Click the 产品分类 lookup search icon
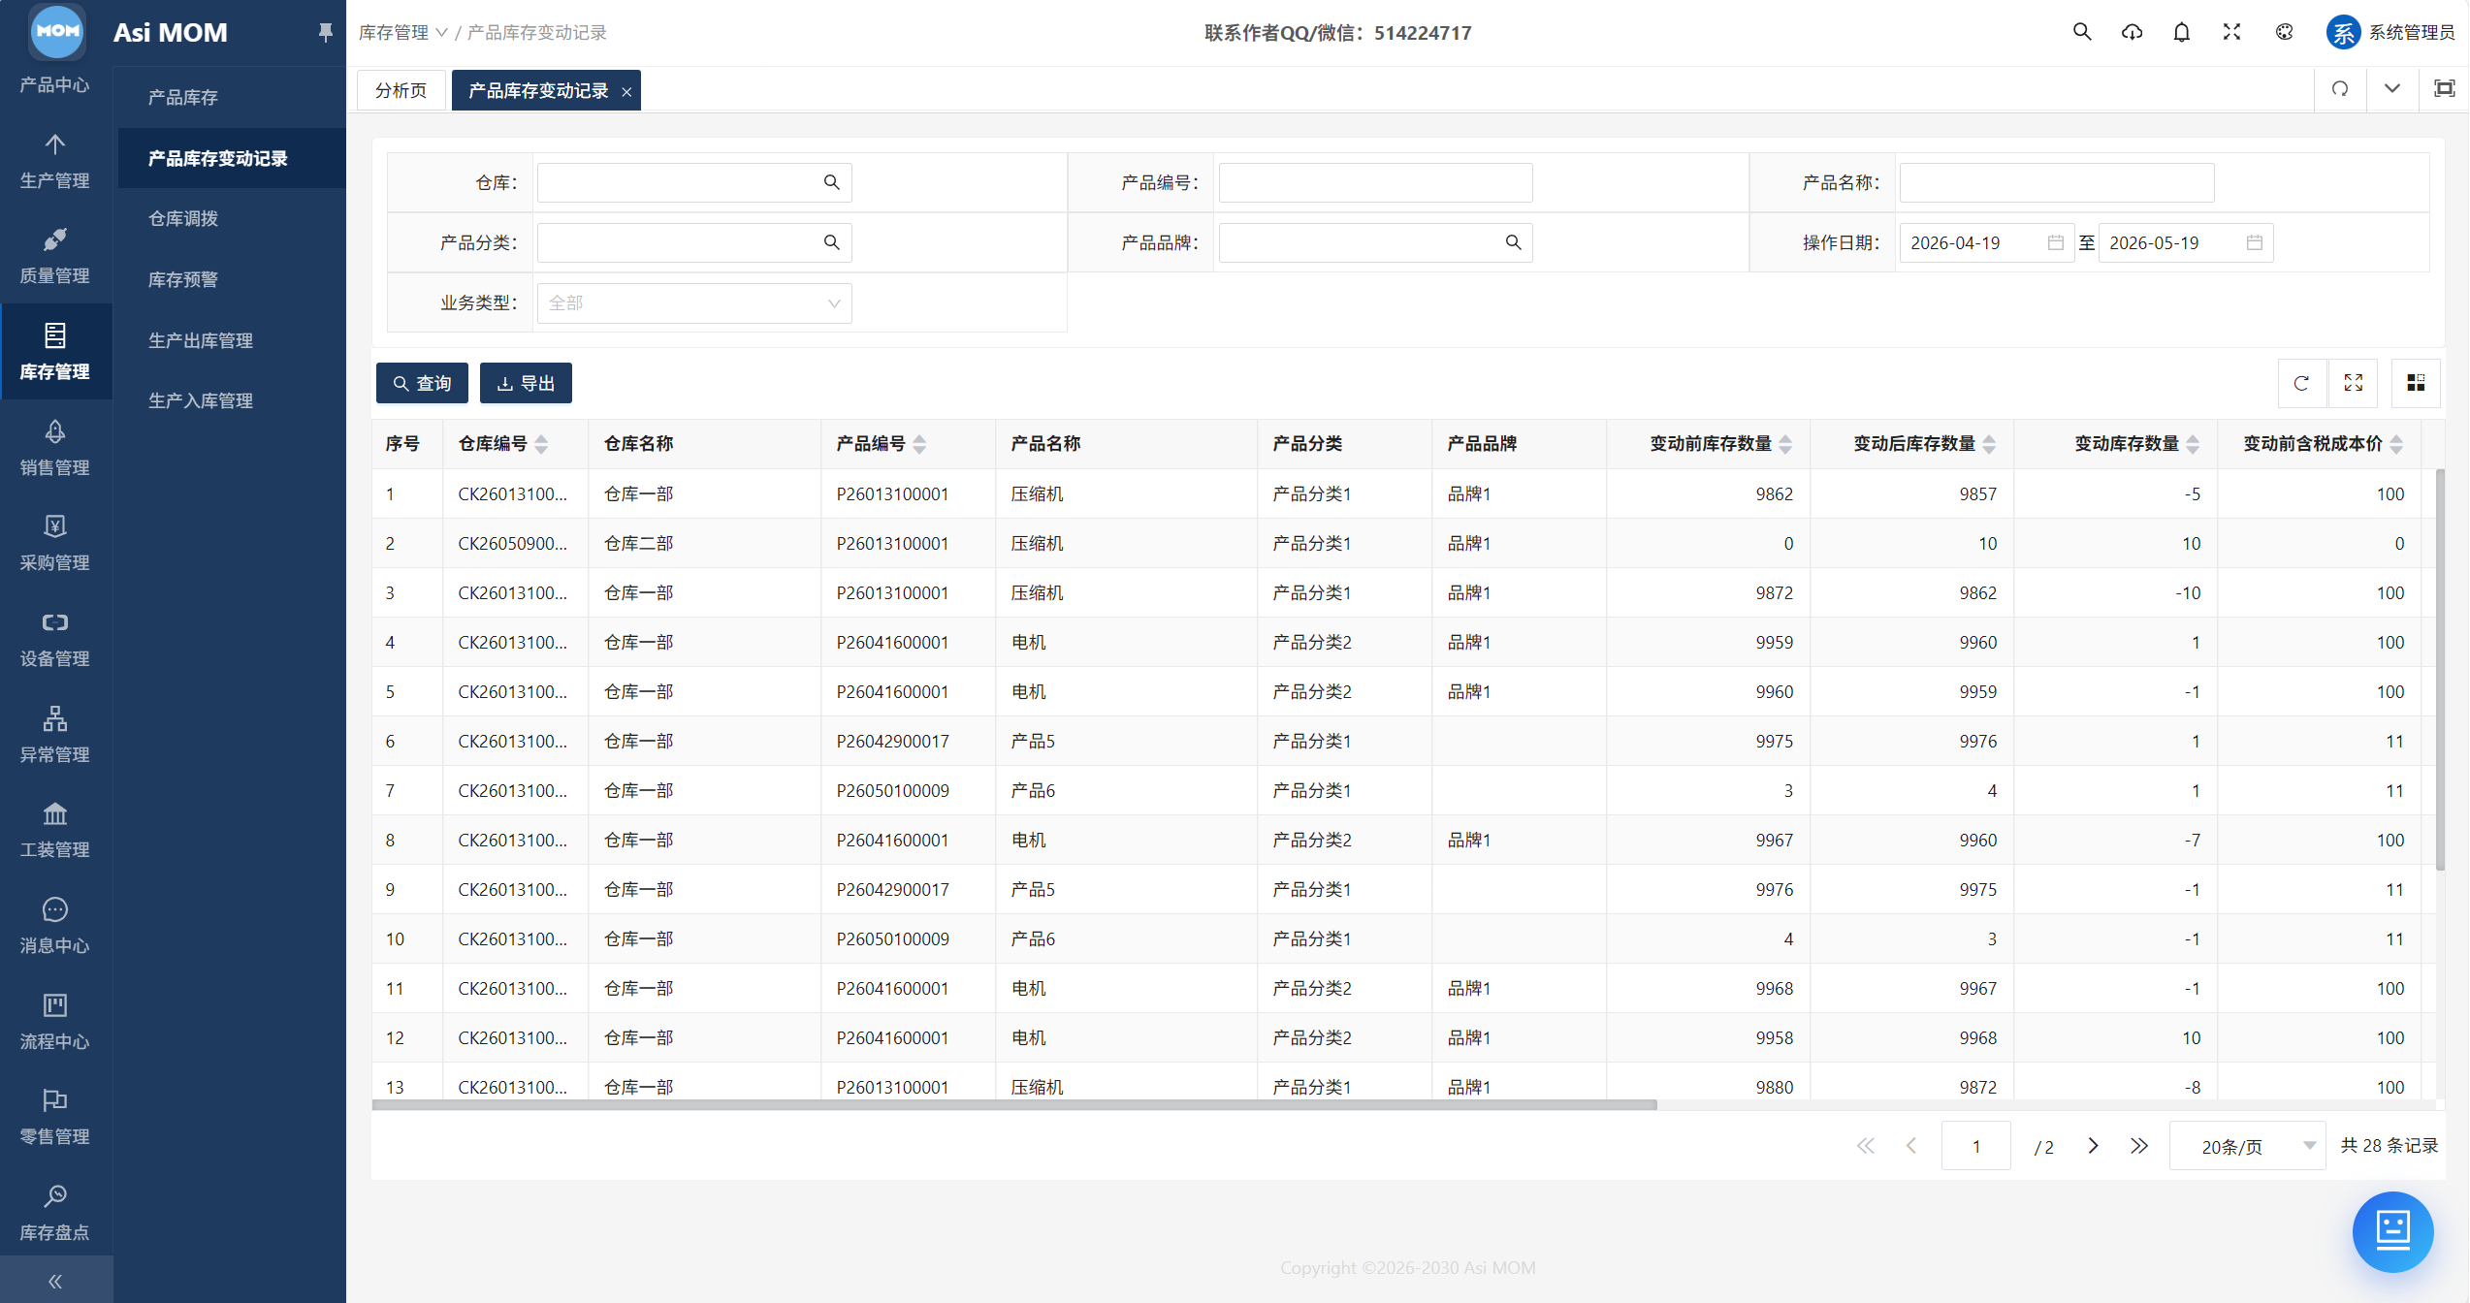 tap(831, 242)
